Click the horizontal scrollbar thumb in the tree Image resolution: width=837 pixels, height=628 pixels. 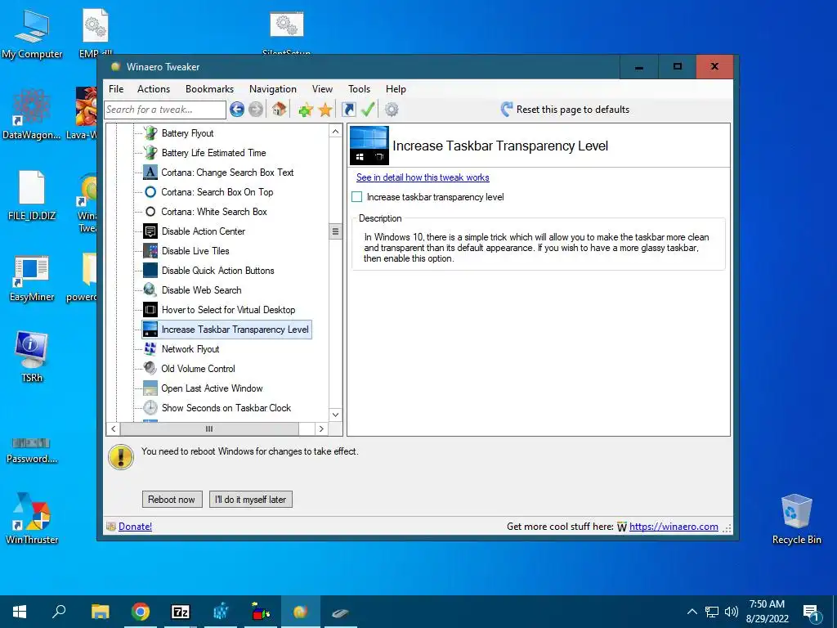pos(209,428)
